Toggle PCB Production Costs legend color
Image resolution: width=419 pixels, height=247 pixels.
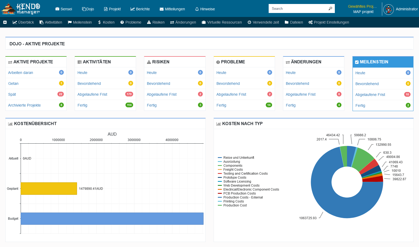pos(220,193)
